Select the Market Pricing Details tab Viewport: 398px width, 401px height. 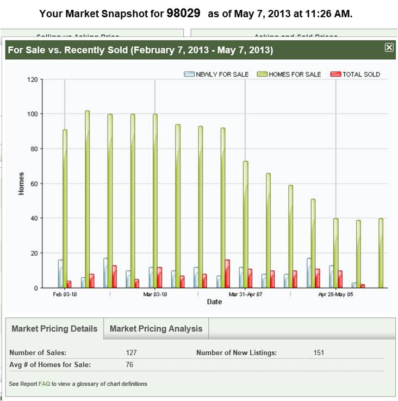point(54,329)
